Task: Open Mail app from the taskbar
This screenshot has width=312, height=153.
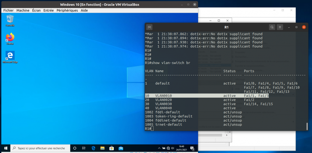Action: [x=121, y=148]
